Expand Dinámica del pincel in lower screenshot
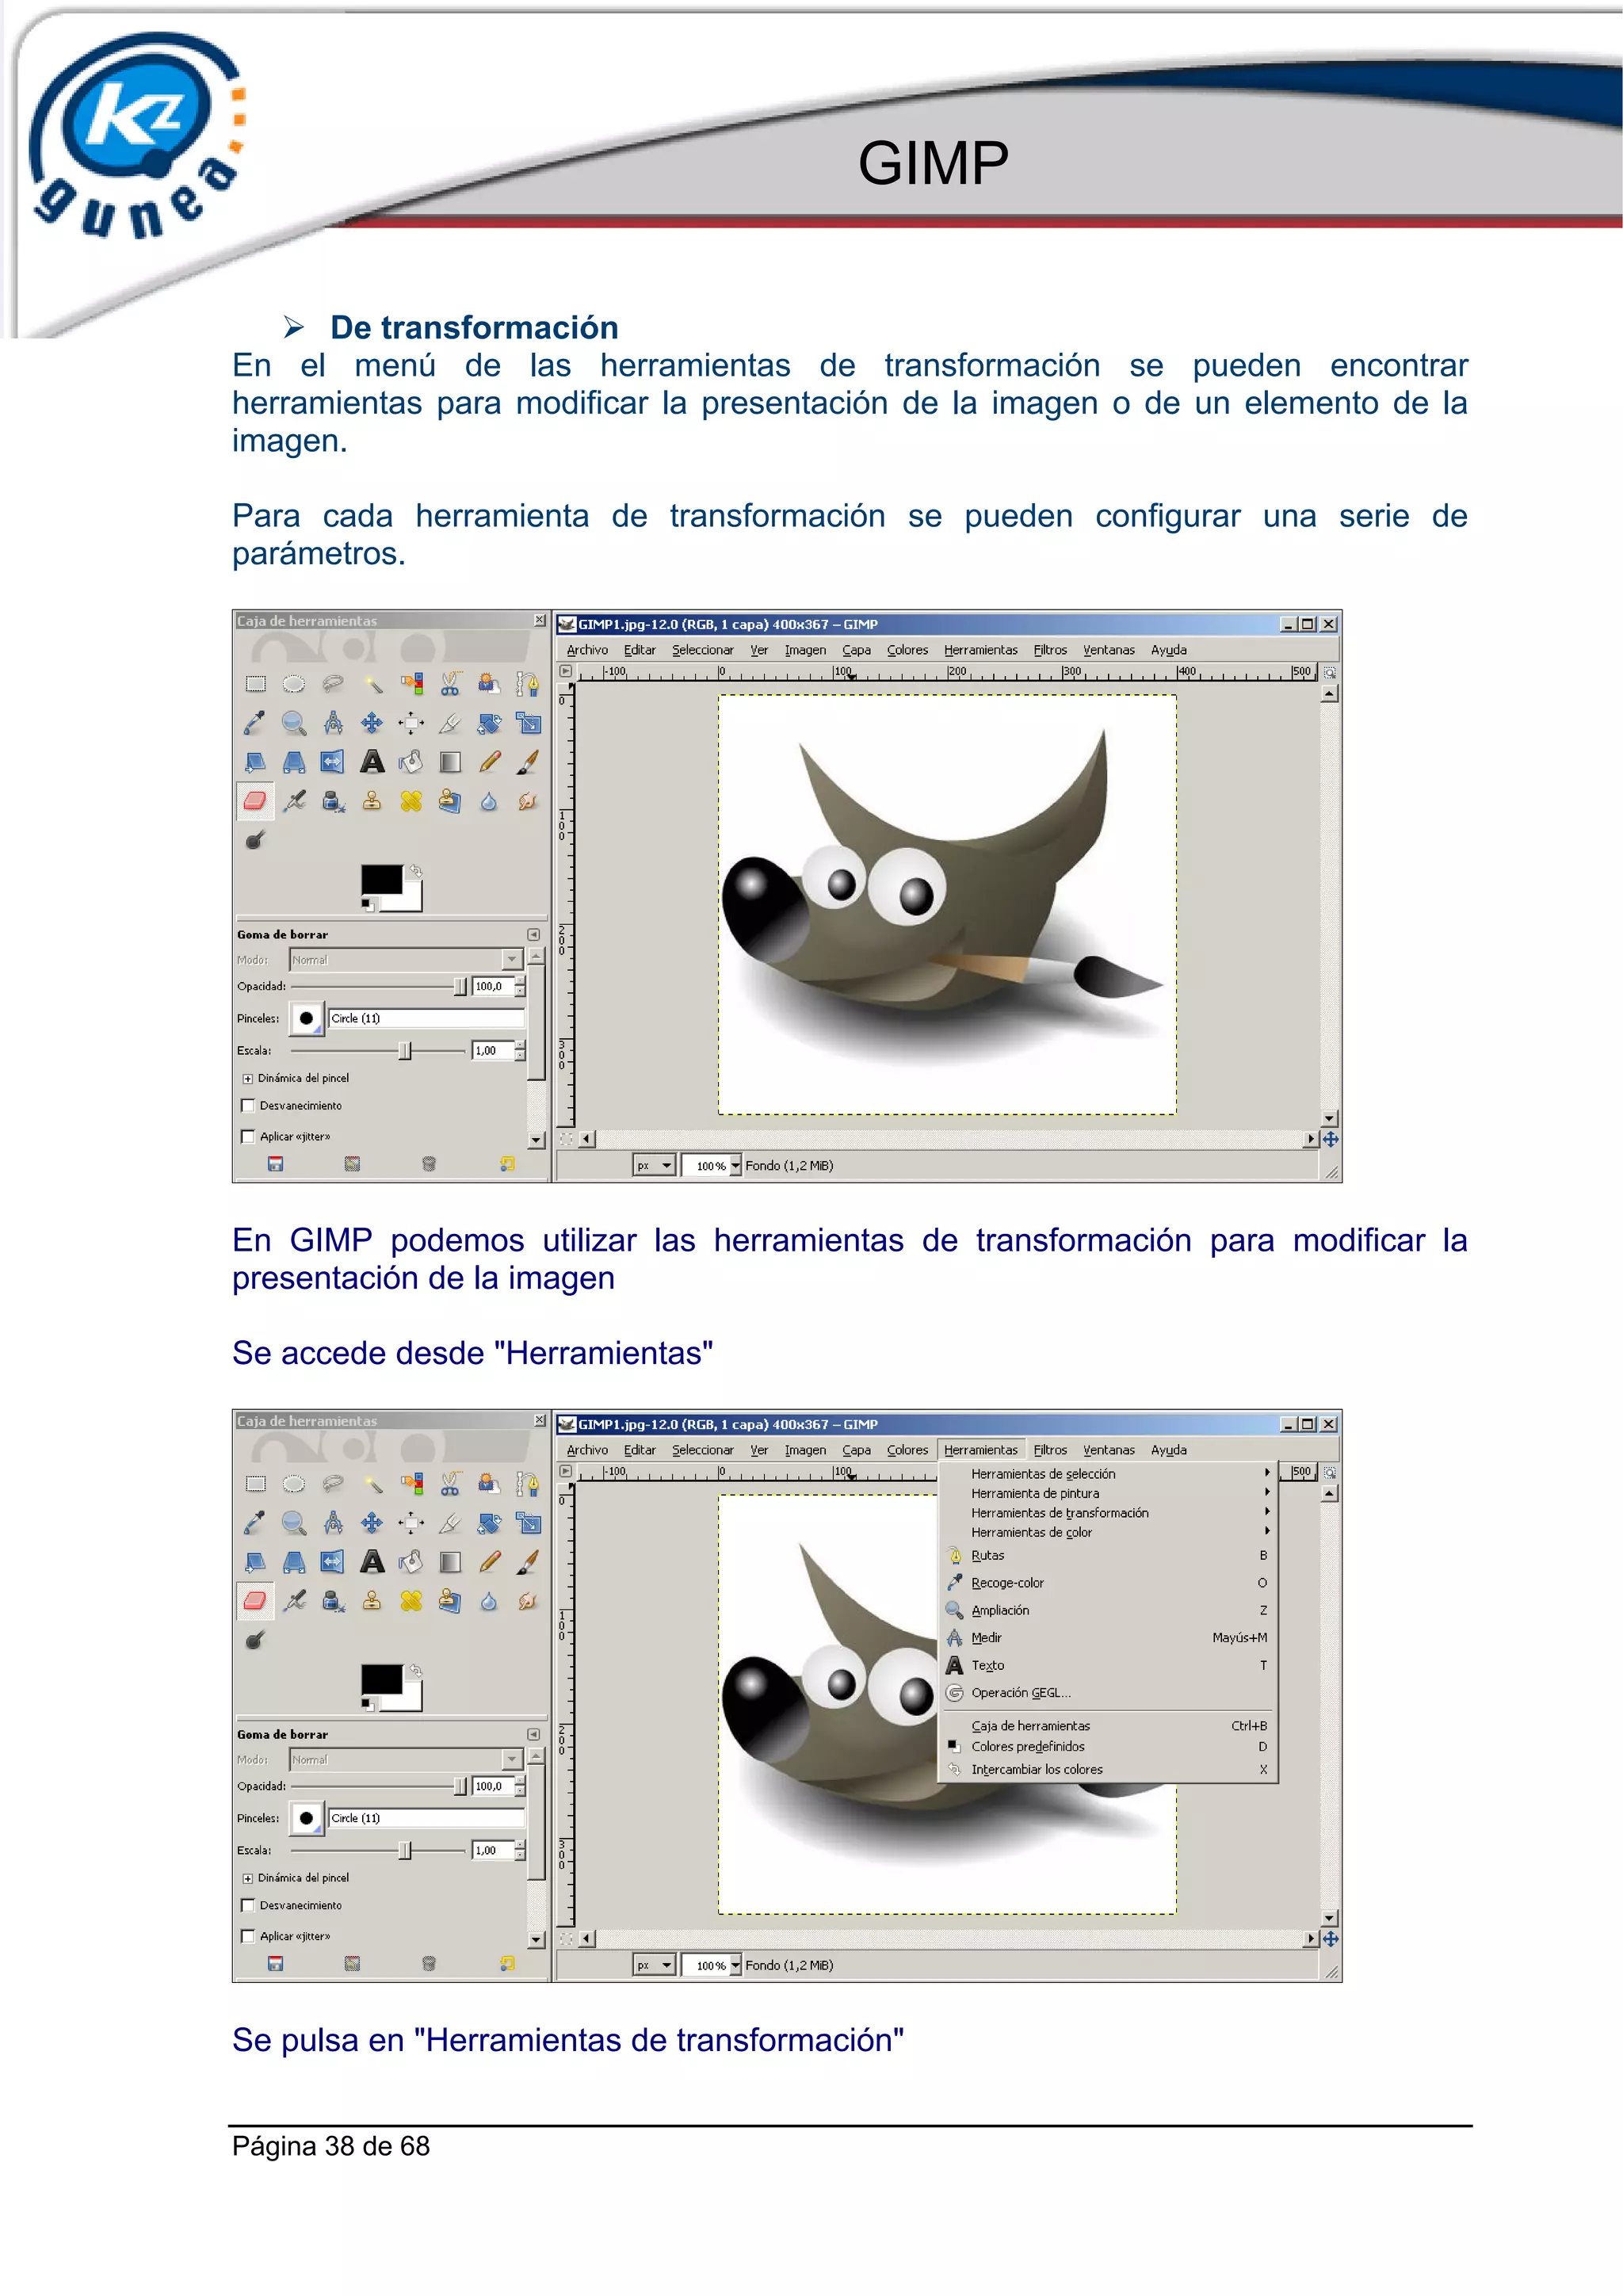1623x2296 pixels. [248, 1879]
